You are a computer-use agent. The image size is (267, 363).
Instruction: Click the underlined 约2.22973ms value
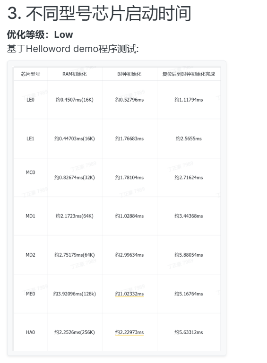click(129, 332)
